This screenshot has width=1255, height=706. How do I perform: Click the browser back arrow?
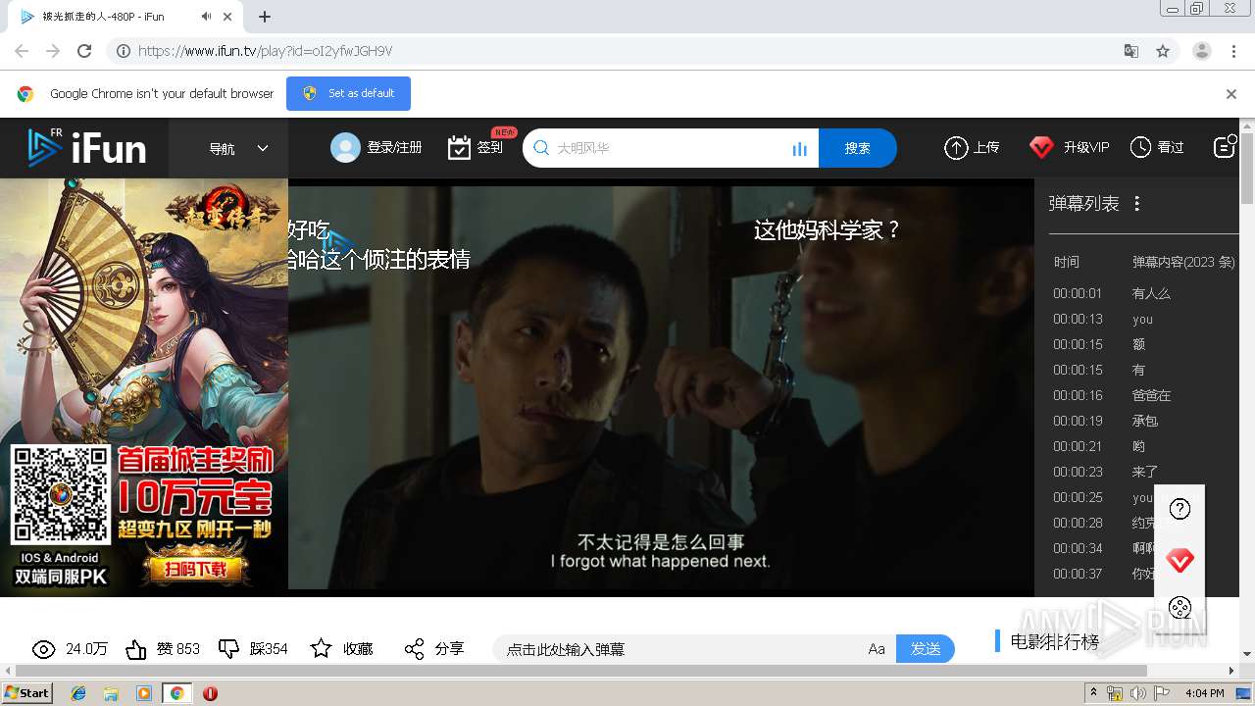click(x=22, y=51)
